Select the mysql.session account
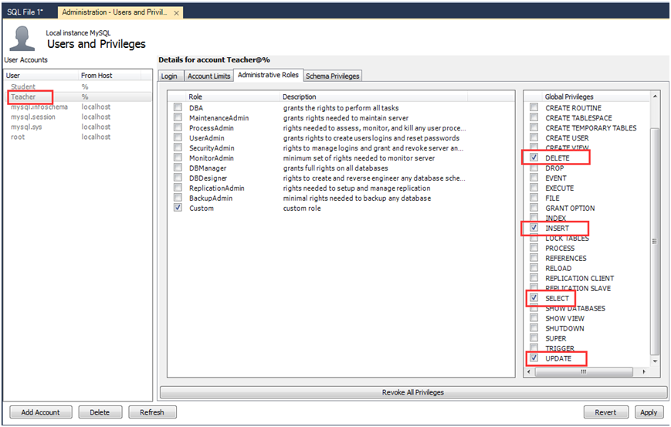Image resolution: width=671 pixels, height=427 pixels. tap(78, 117)
